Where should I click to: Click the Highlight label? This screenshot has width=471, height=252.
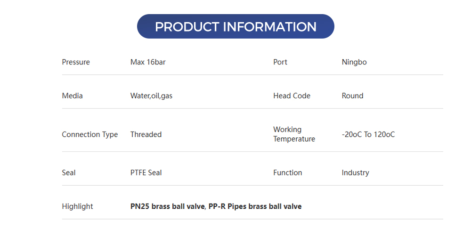click(x=78, y=206)
